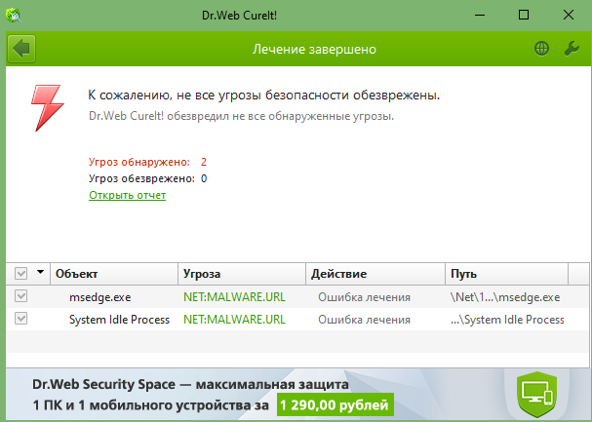Minimize the Dr.Web CureIt! window
This screenshot has width=592, height=422.
tap(480, 15)
